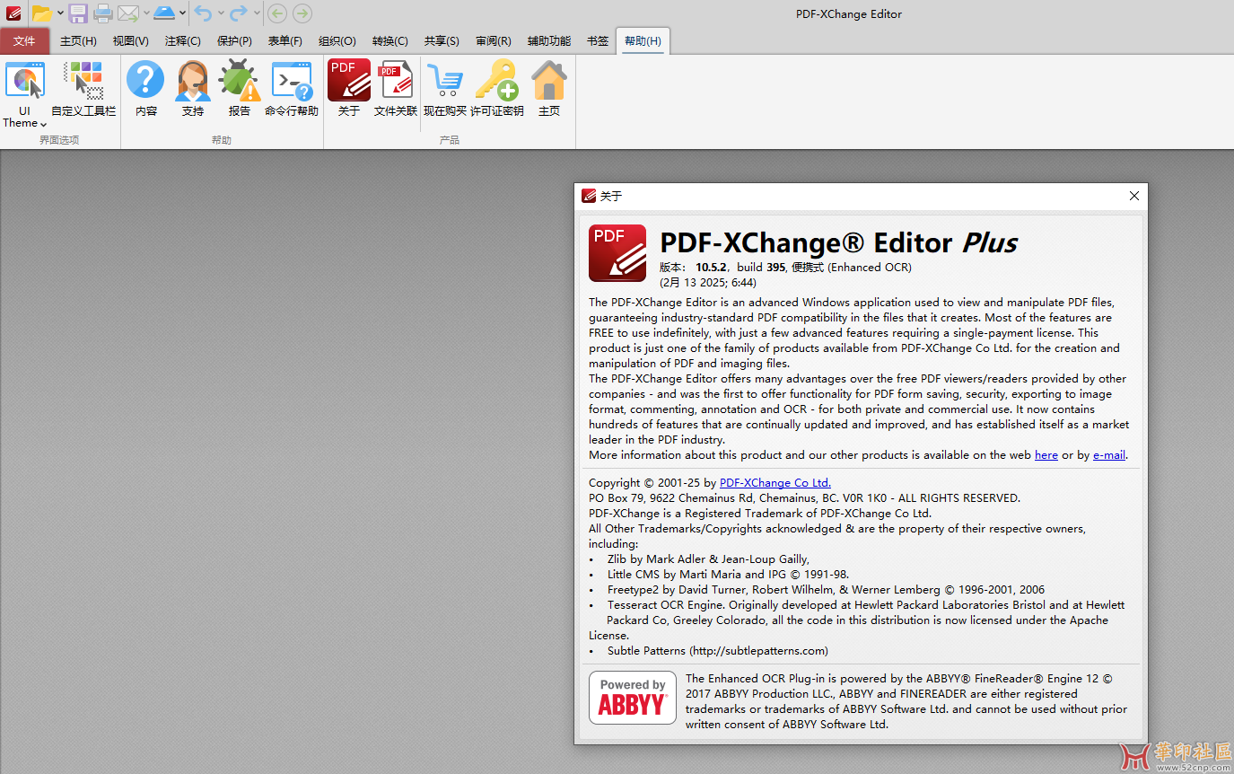Image resolution: width=1234 pixels, height=774 pixels.
Task: Open the 文件 file menu
Action: click(x=25, y=40)
